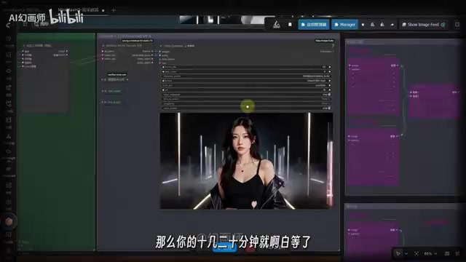Open the Manager button

[344, 25]
